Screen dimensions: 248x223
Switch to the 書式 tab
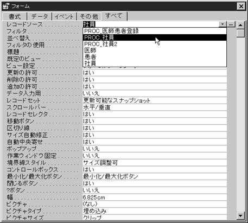pos(15,17)
